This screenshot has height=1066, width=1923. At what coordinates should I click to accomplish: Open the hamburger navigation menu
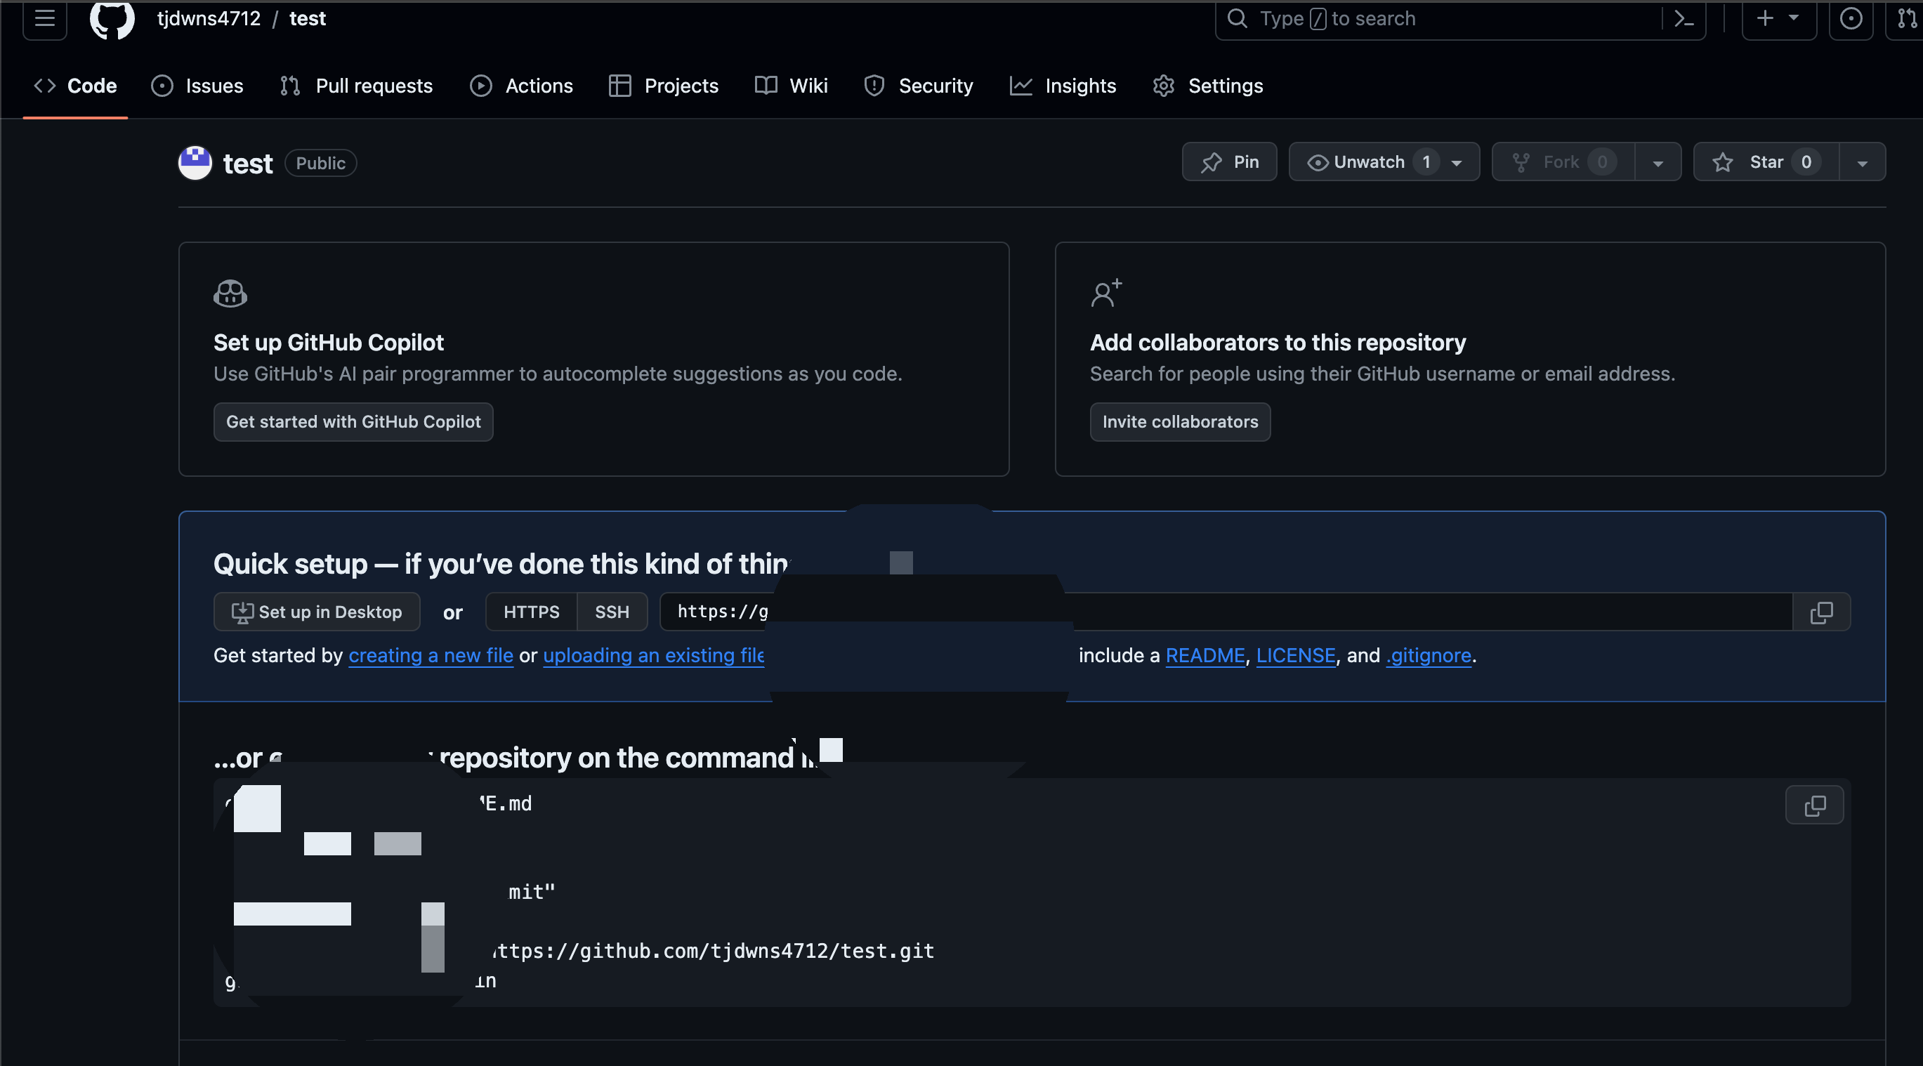pyautogui.click(x=45, y=18)
